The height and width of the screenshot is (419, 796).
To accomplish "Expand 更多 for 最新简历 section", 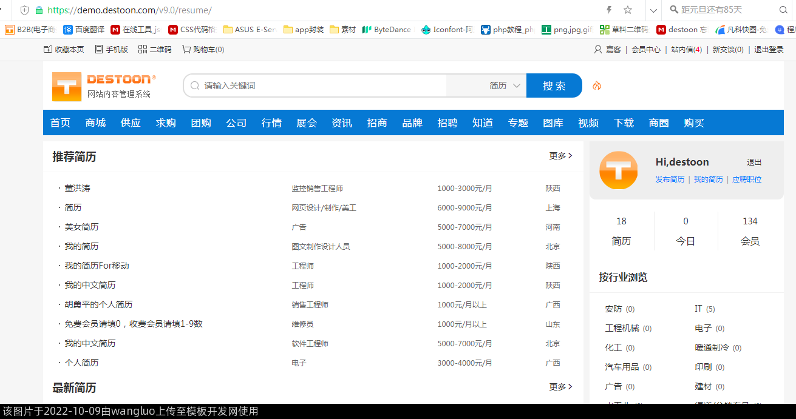I will [560, 387].
